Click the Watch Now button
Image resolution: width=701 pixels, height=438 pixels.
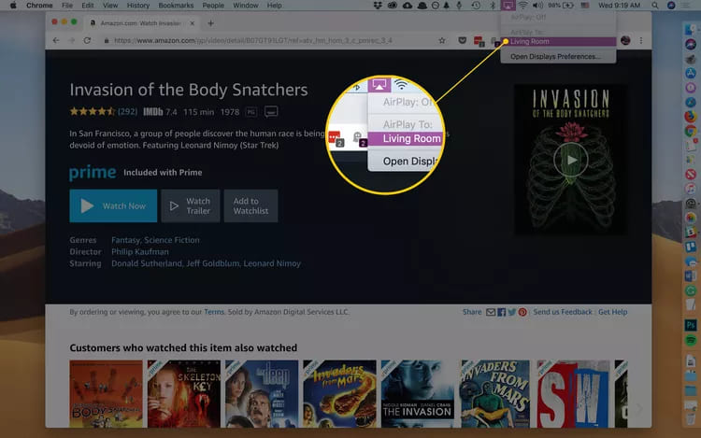pyautogui.click(x=113, y=205)
